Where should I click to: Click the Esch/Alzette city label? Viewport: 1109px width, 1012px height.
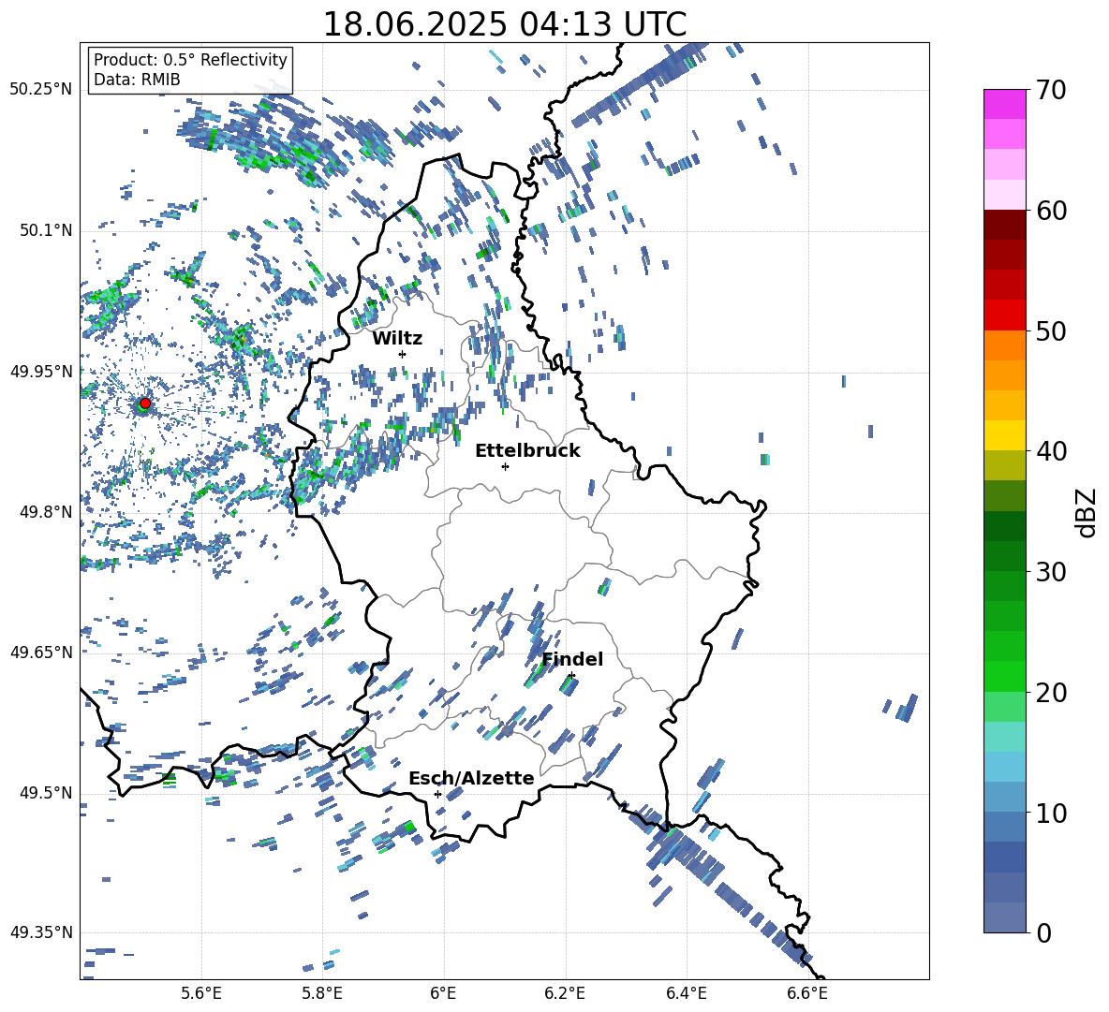click(x=472, y=778)
